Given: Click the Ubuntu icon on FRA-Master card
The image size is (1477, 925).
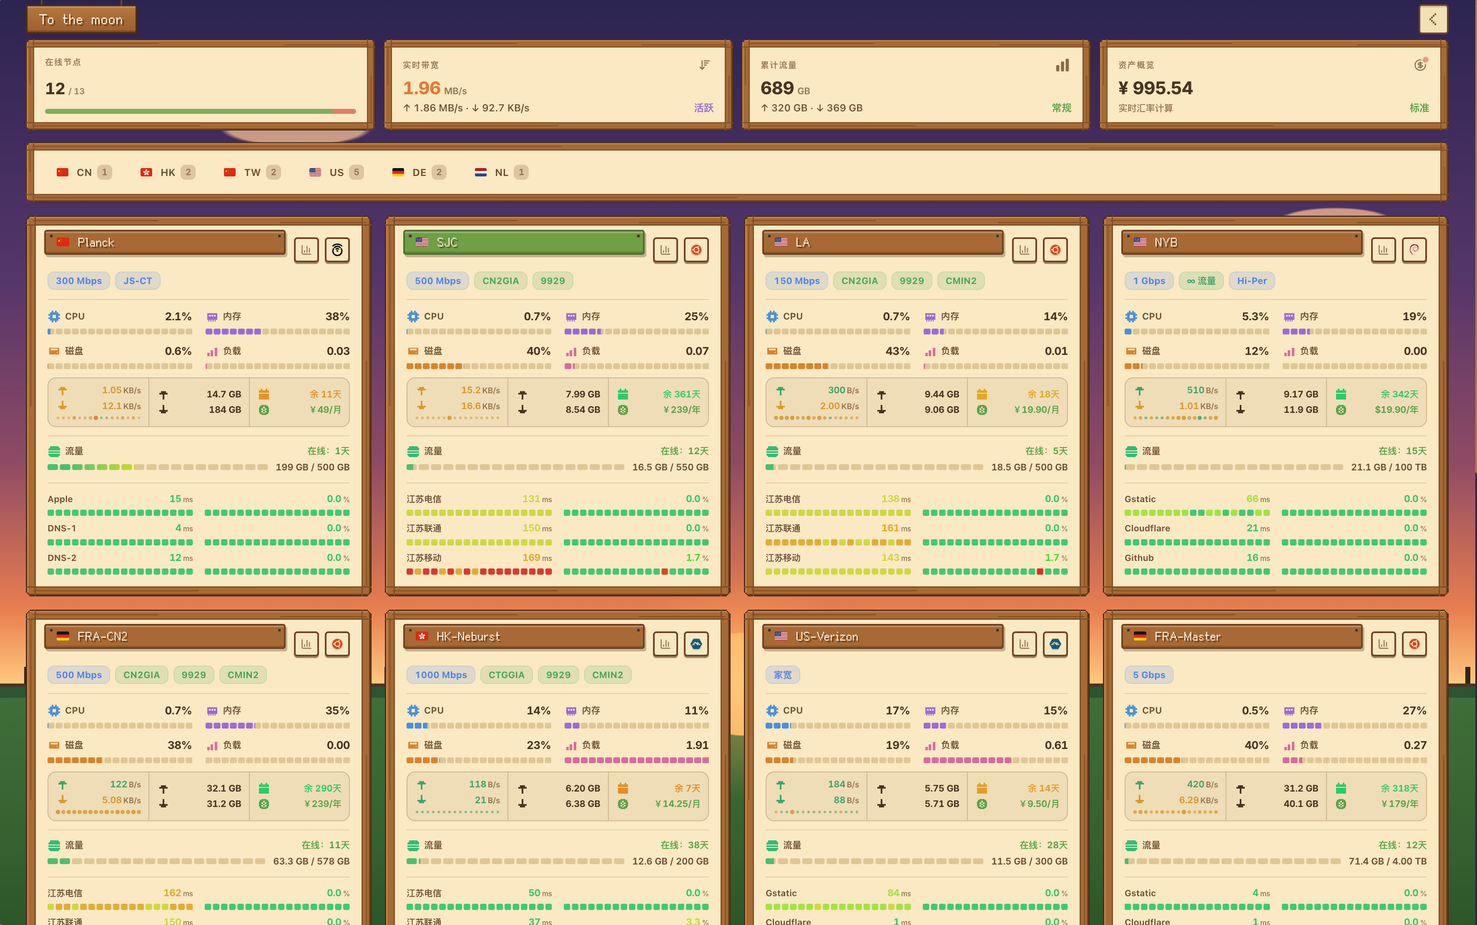Looking at the screenshot, I should 1414,643.
